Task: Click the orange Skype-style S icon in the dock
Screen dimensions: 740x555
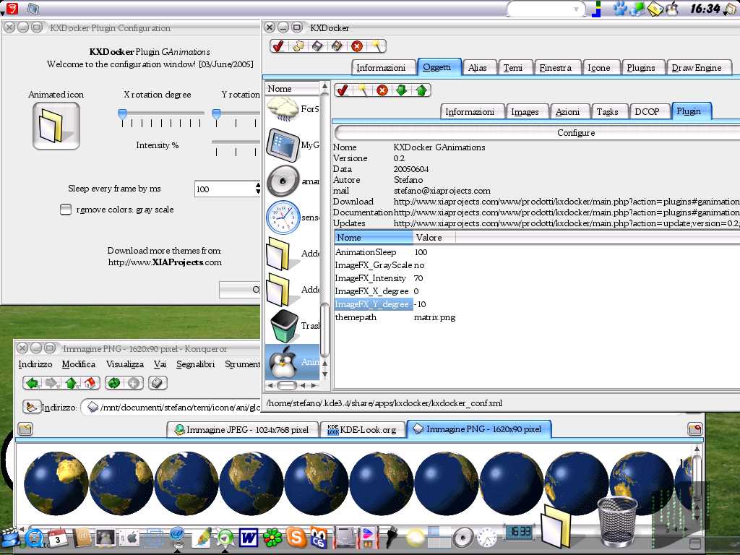Action: click(x=296, y=537)
